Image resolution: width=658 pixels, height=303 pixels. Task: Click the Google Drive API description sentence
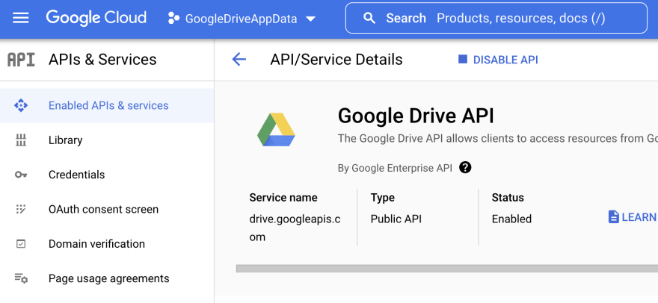coord(498,138)
